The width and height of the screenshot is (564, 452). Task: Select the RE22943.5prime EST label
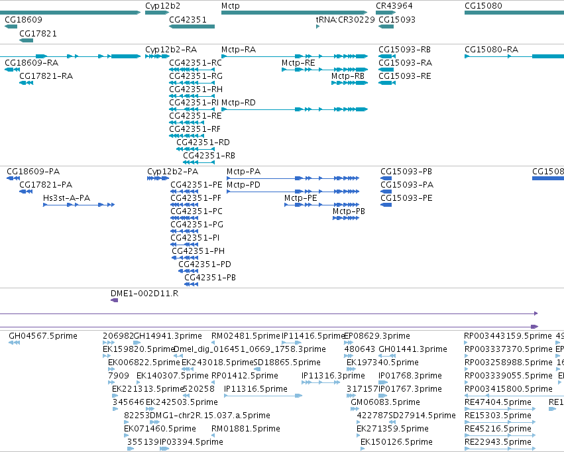pos(498,442)
